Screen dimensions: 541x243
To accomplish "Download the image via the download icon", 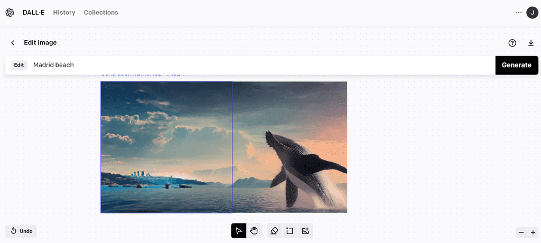I will 531,43.
